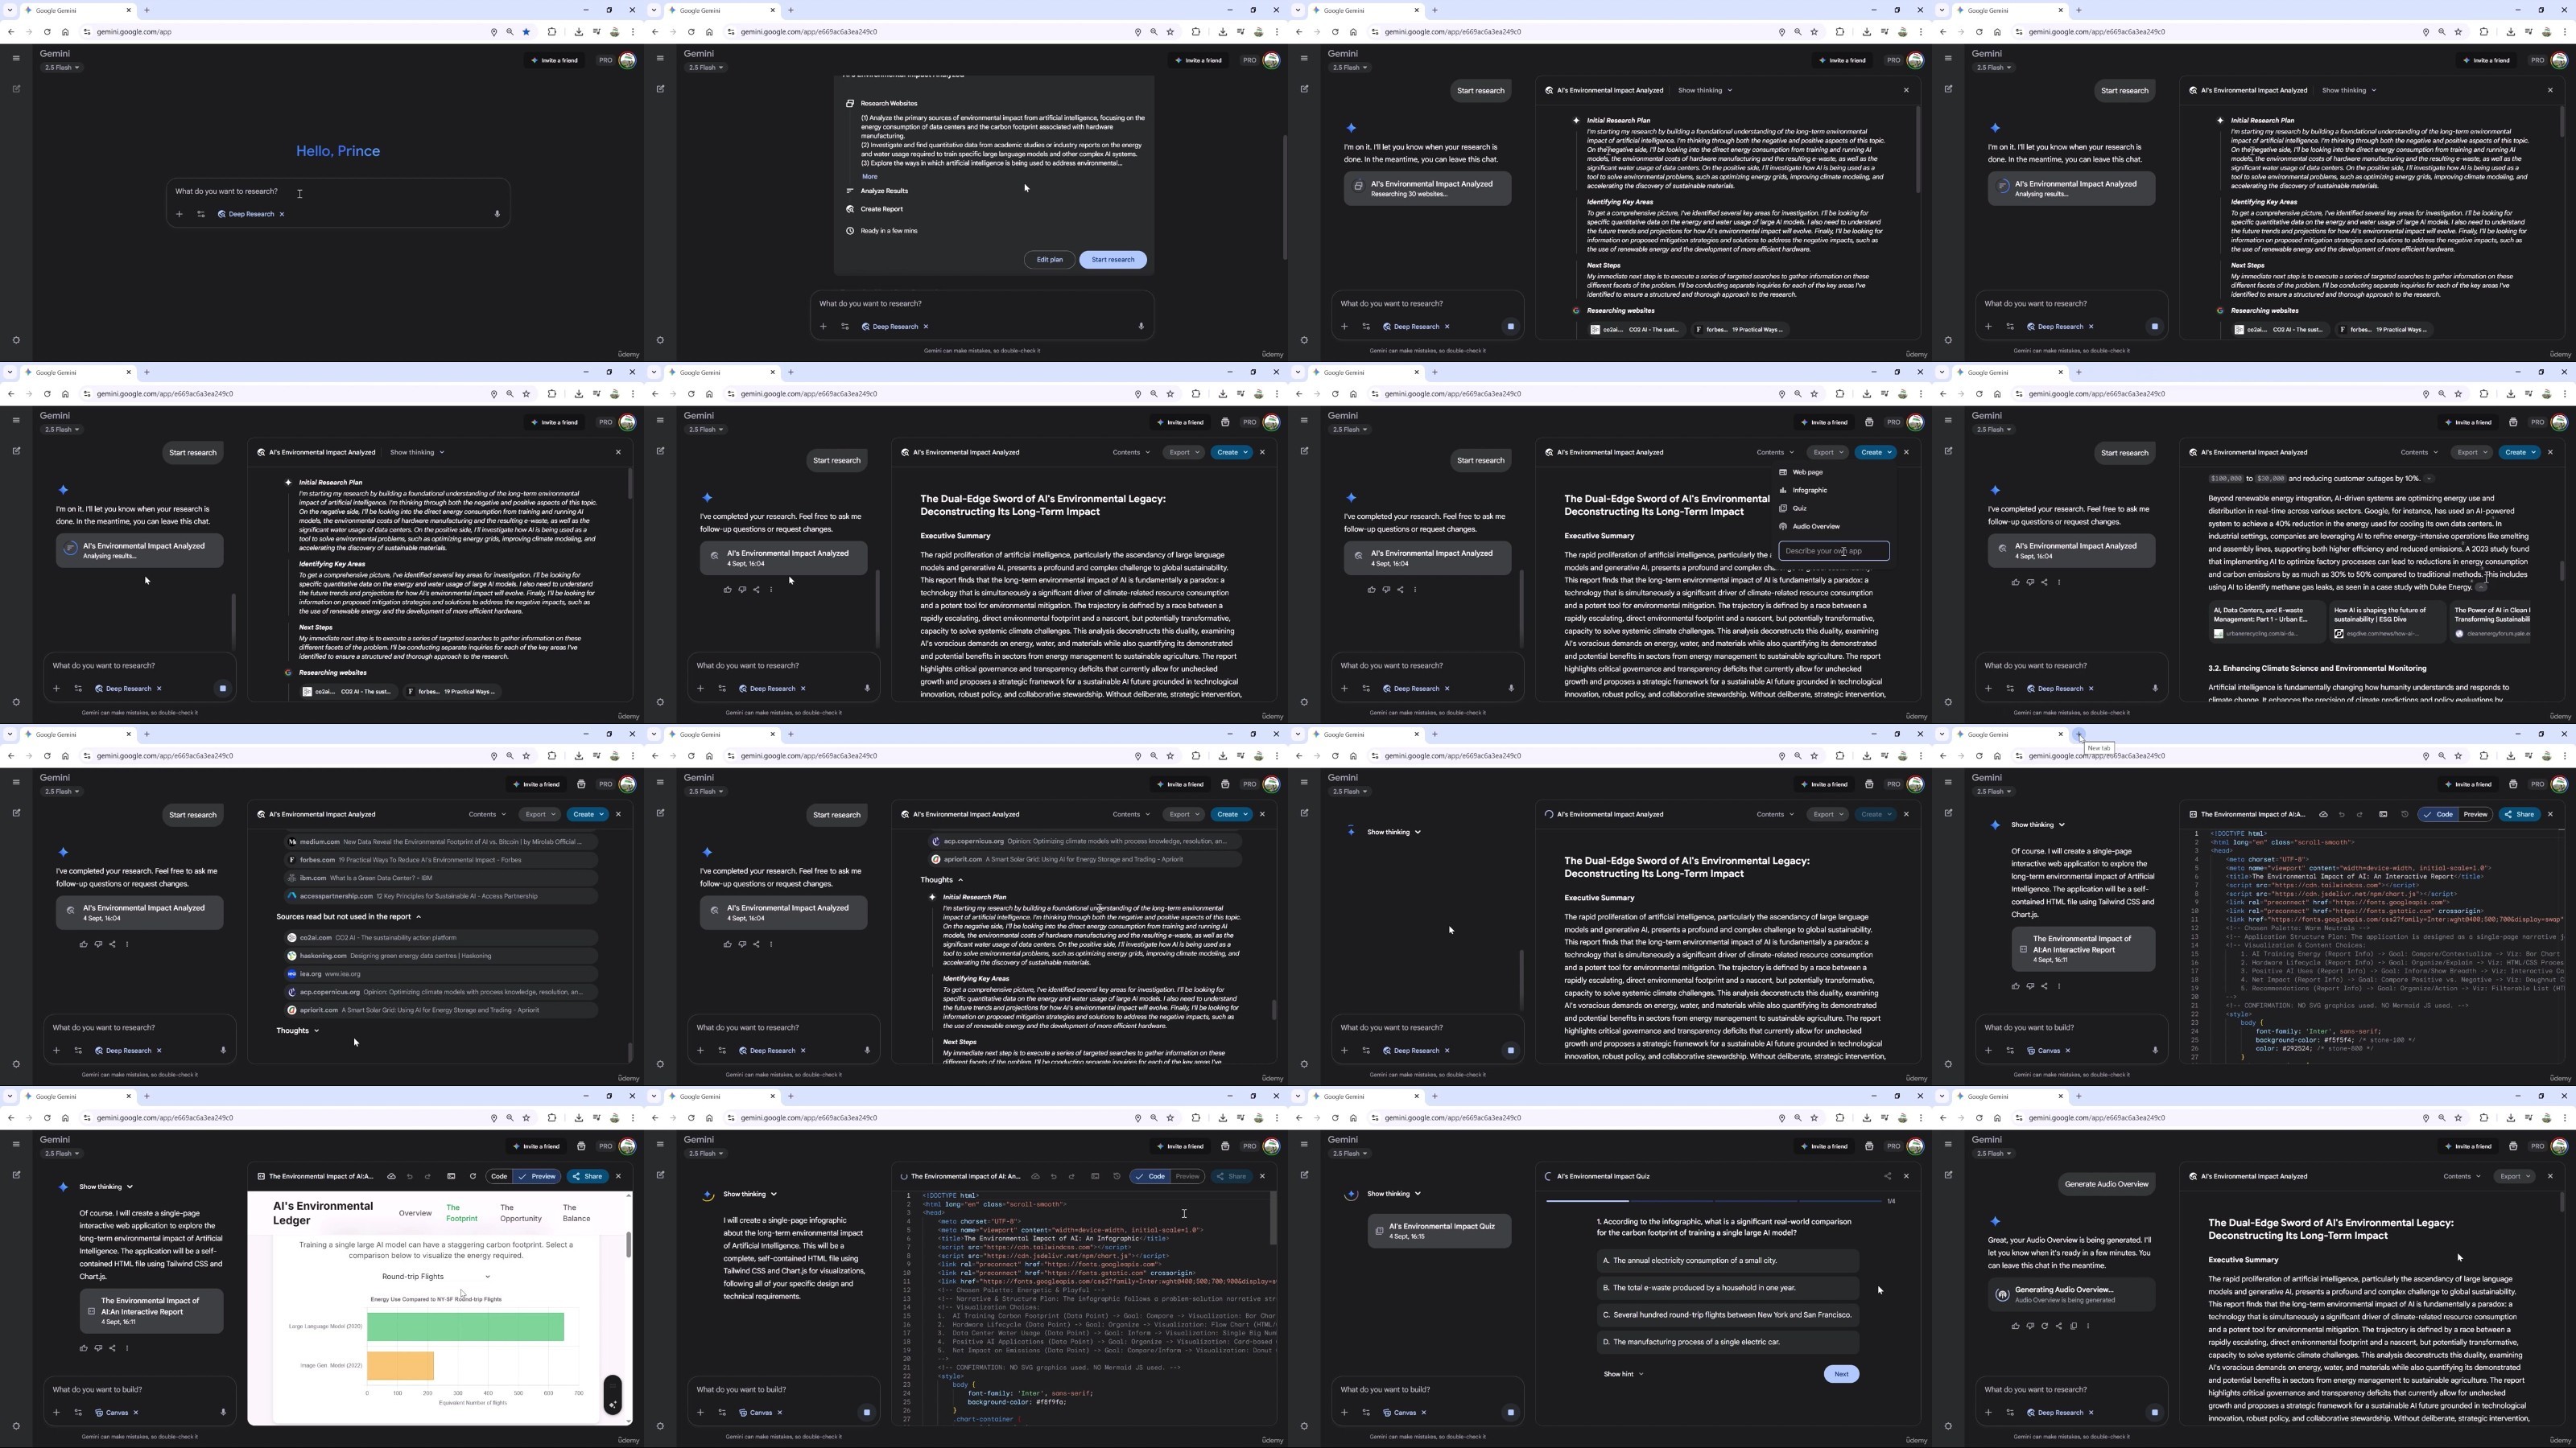Click new chat icon in "Hello, Prince" window
The width and height of the screenshot is (2576, 1448).
(x=16, y=89)
